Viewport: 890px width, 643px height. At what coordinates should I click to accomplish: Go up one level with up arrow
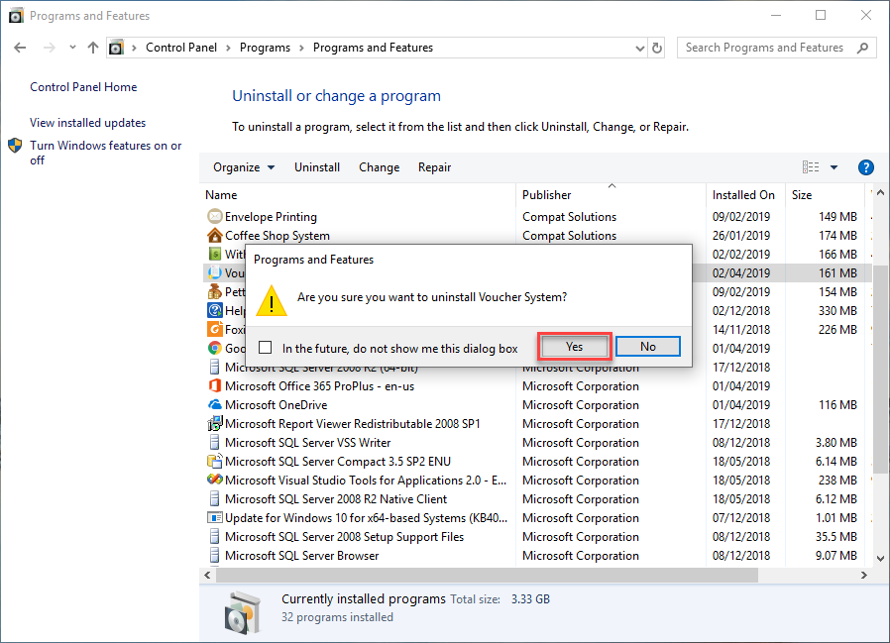coord(93,48)
